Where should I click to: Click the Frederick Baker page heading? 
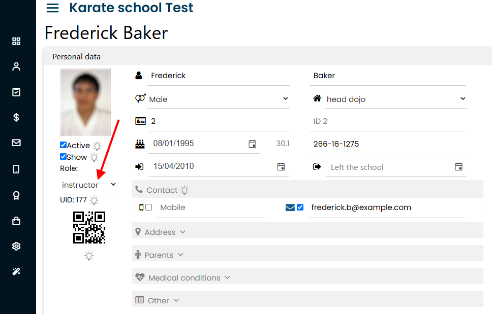tap(106, 33)
